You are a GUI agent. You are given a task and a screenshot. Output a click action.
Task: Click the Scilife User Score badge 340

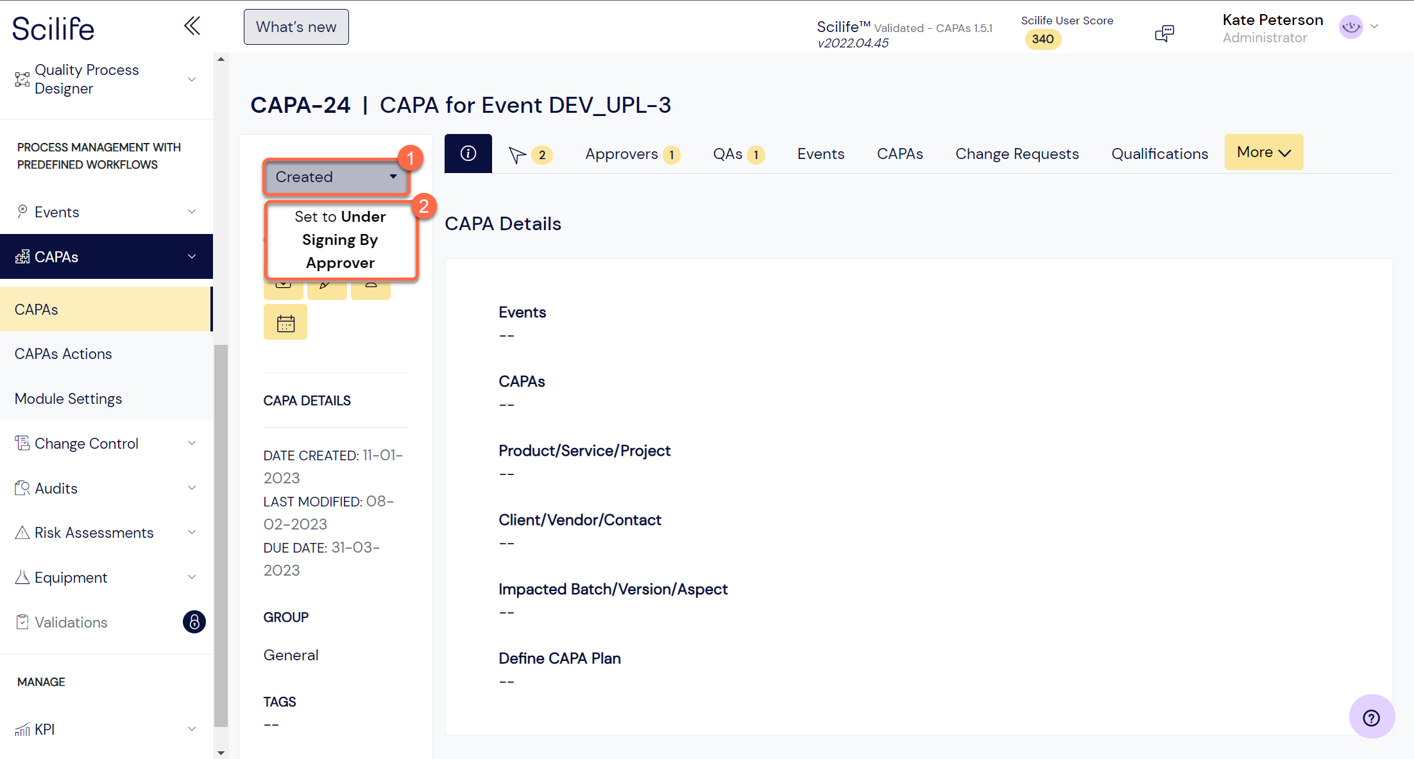(1043, 39)
